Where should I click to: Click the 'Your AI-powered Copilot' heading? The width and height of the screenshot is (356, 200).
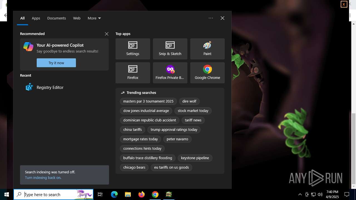pos(60,45)
